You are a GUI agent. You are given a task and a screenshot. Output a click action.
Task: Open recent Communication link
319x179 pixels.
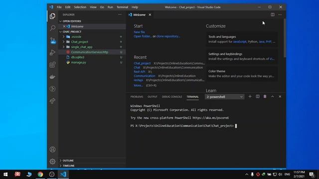[145, 76]
